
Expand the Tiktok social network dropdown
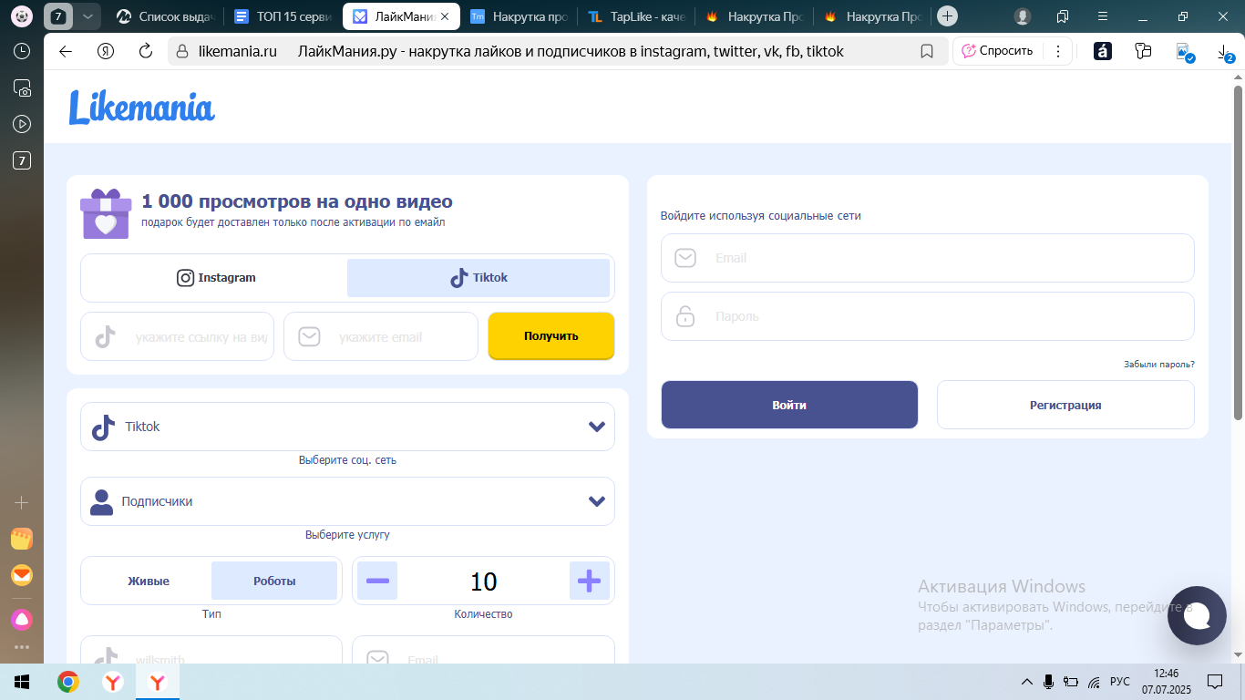click(347, 427)
